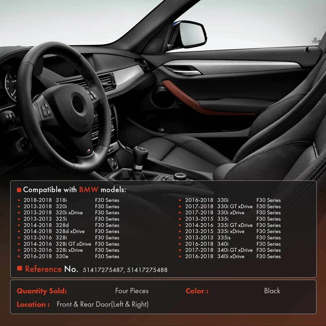Image resolution: width=326 pixels, height=326 pixels.
Task: Click "F30 Series" in the 318i row
Action: coord(107,200)
